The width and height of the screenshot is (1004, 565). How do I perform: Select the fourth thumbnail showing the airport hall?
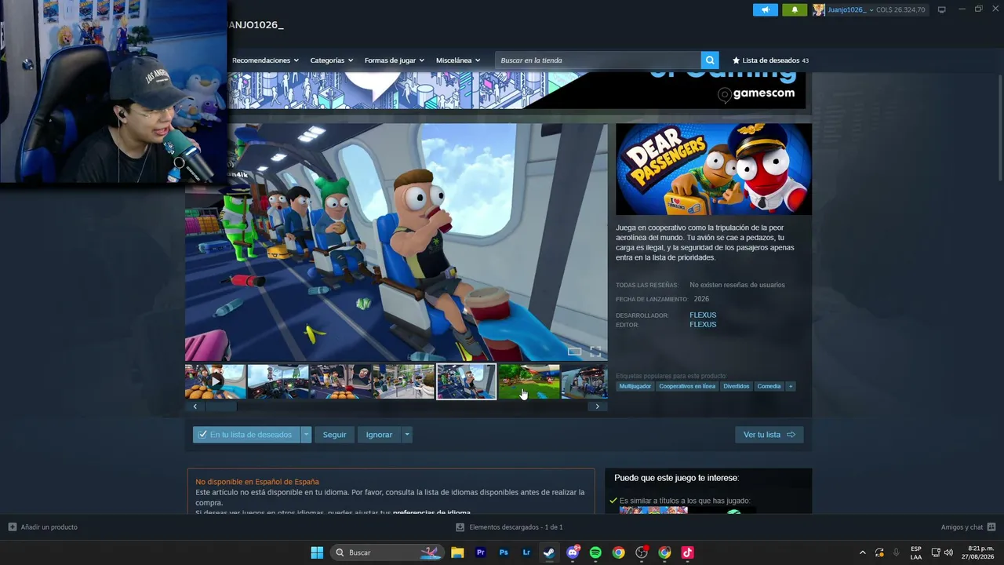[404, 381]
